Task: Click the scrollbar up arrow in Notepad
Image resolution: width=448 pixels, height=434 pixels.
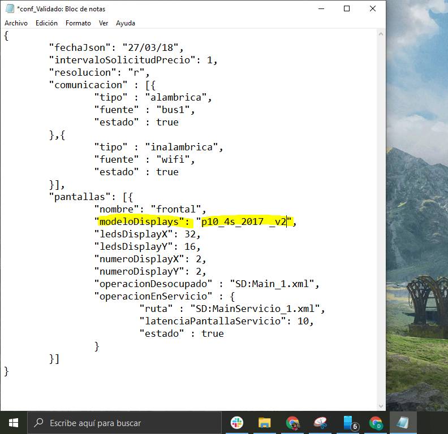Action: point(381,34)
